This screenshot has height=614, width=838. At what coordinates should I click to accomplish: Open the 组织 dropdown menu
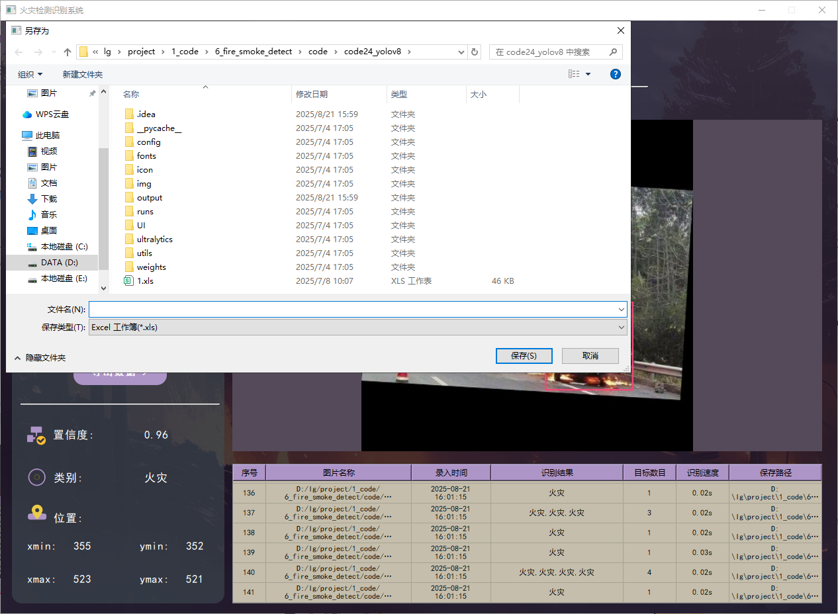[x=30, y=74]
